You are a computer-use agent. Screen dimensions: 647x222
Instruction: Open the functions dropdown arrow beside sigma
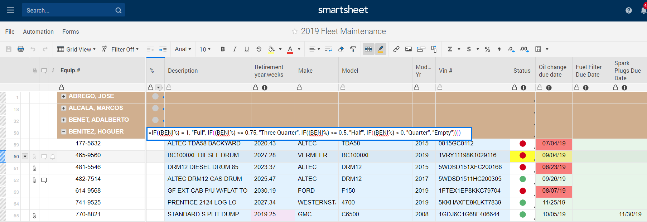pos(459,49)
